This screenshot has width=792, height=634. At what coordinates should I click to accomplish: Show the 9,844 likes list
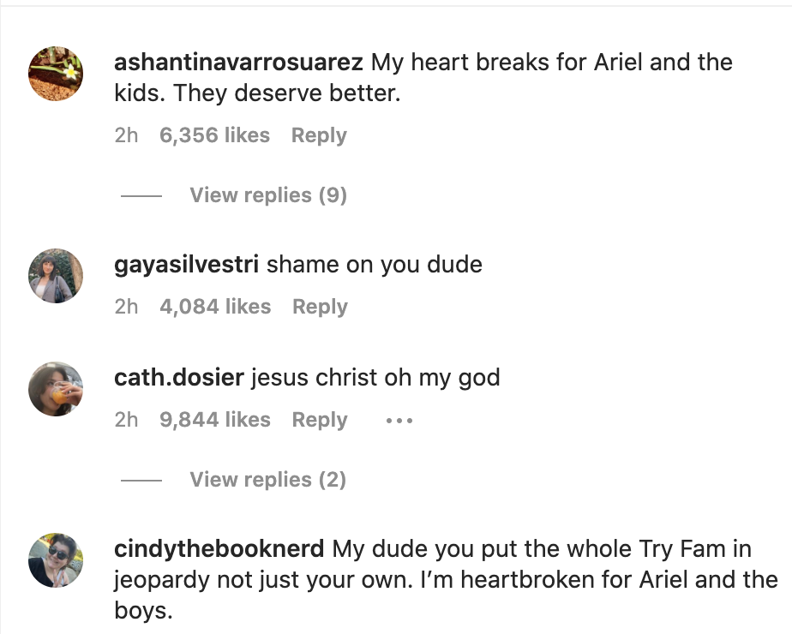(215, 420)
